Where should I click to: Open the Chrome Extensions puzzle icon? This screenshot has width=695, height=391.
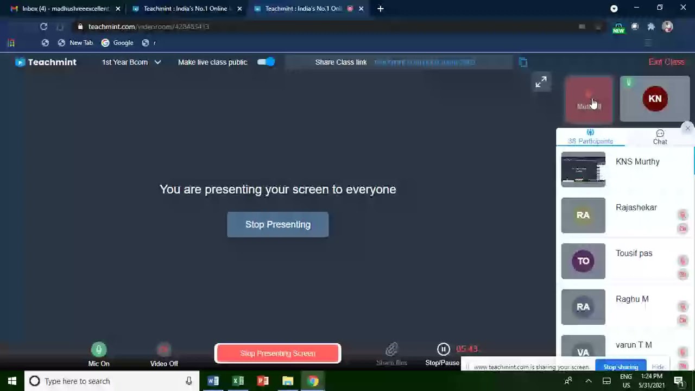(x=651, y=27)
